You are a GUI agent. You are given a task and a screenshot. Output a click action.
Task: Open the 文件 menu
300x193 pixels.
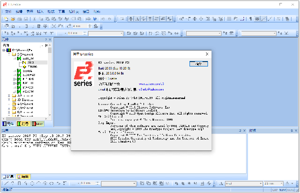click(8, 11)
